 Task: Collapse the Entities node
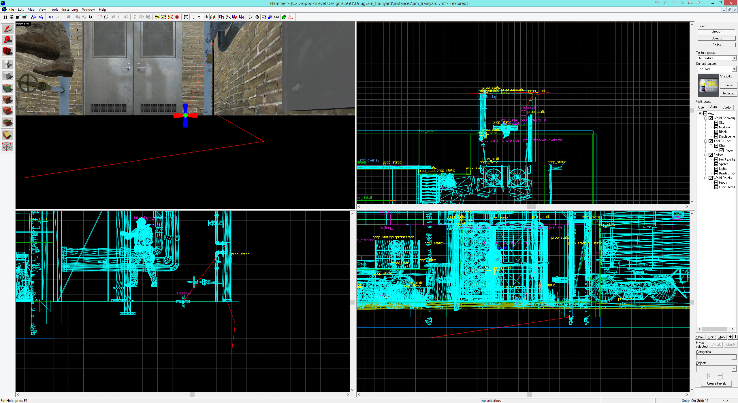click(705, 155)
